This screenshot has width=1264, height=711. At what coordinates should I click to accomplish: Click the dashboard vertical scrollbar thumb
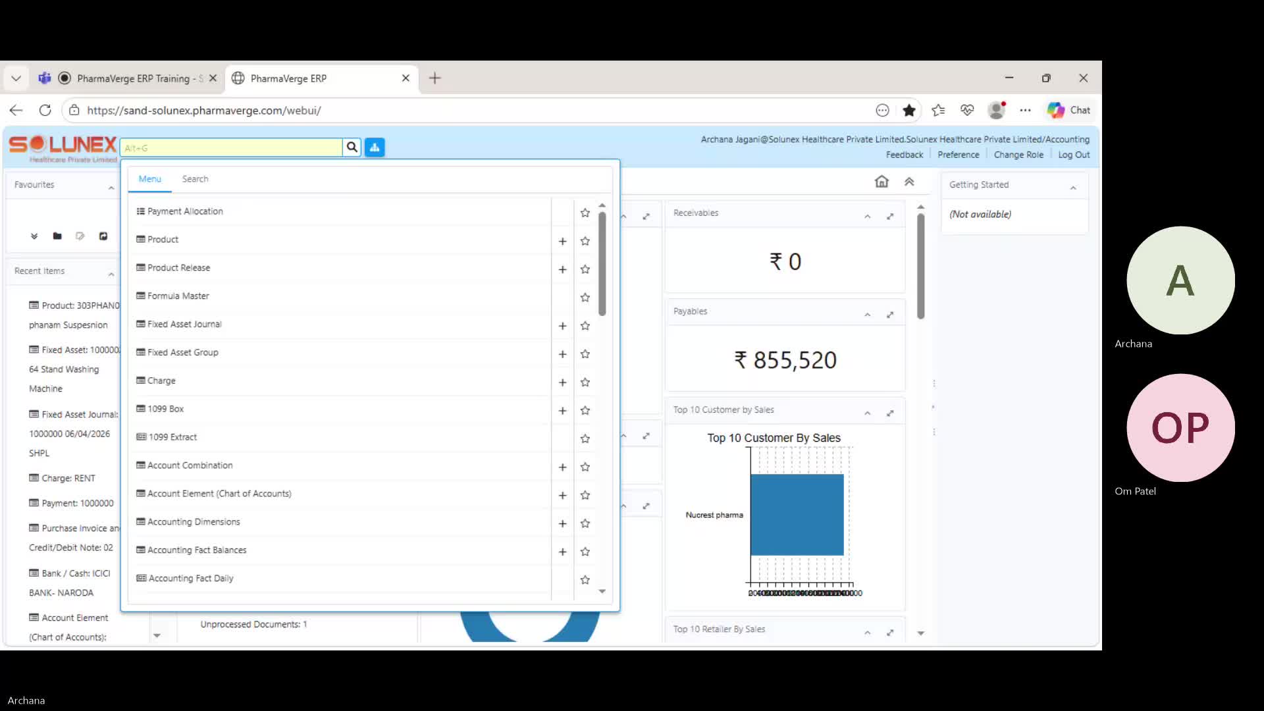point(920,266)
